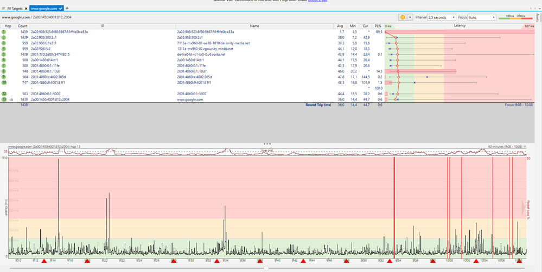Open the tab list dropdown arrow at the top right

(x=539, y=8)
